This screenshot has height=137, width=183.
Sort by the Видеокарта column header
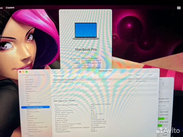pos(59,76)
